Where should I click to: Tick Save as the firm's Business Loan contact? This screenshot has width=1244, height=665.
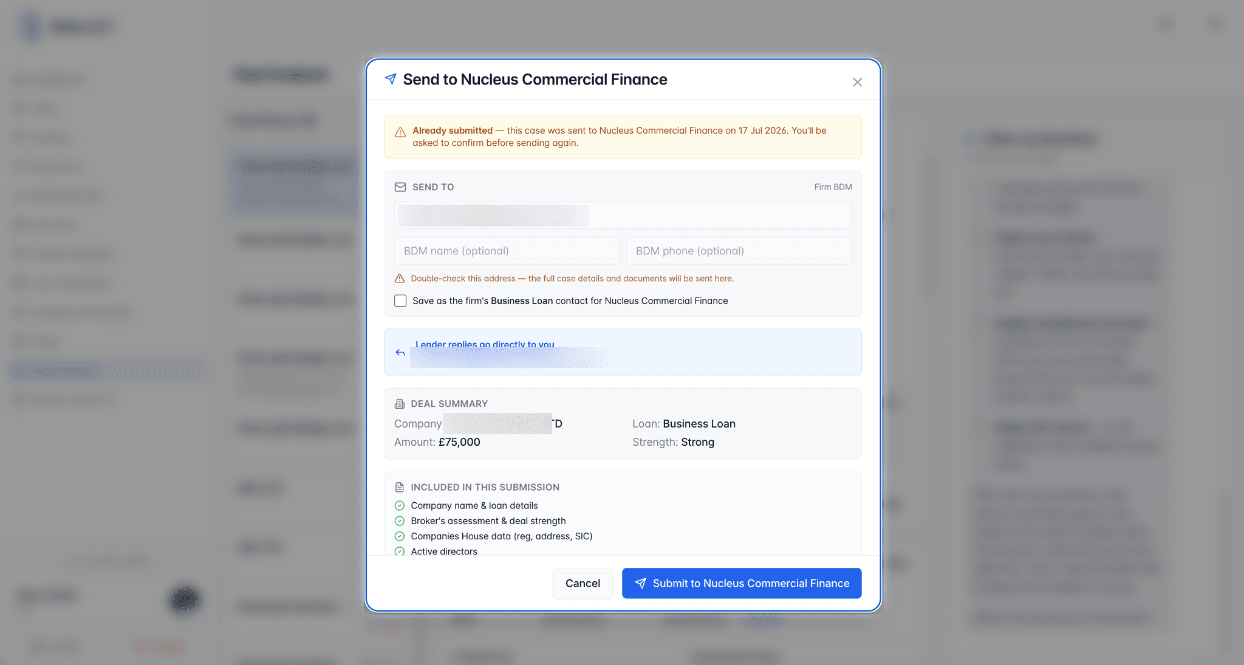[x=400, y=301]
